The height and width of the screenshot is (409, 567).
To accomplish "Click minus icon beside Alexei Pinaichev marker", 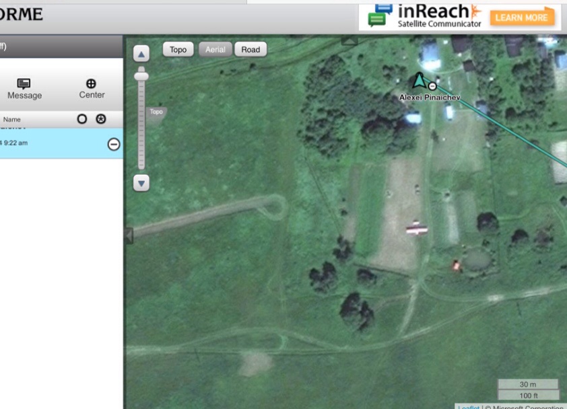I will point(432,86).
